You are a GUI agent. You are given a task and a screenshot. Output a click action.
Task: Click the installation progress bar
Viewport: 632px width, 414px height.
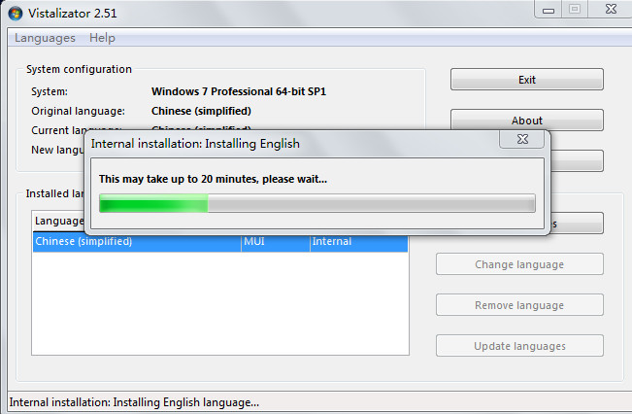pos(317,203)
